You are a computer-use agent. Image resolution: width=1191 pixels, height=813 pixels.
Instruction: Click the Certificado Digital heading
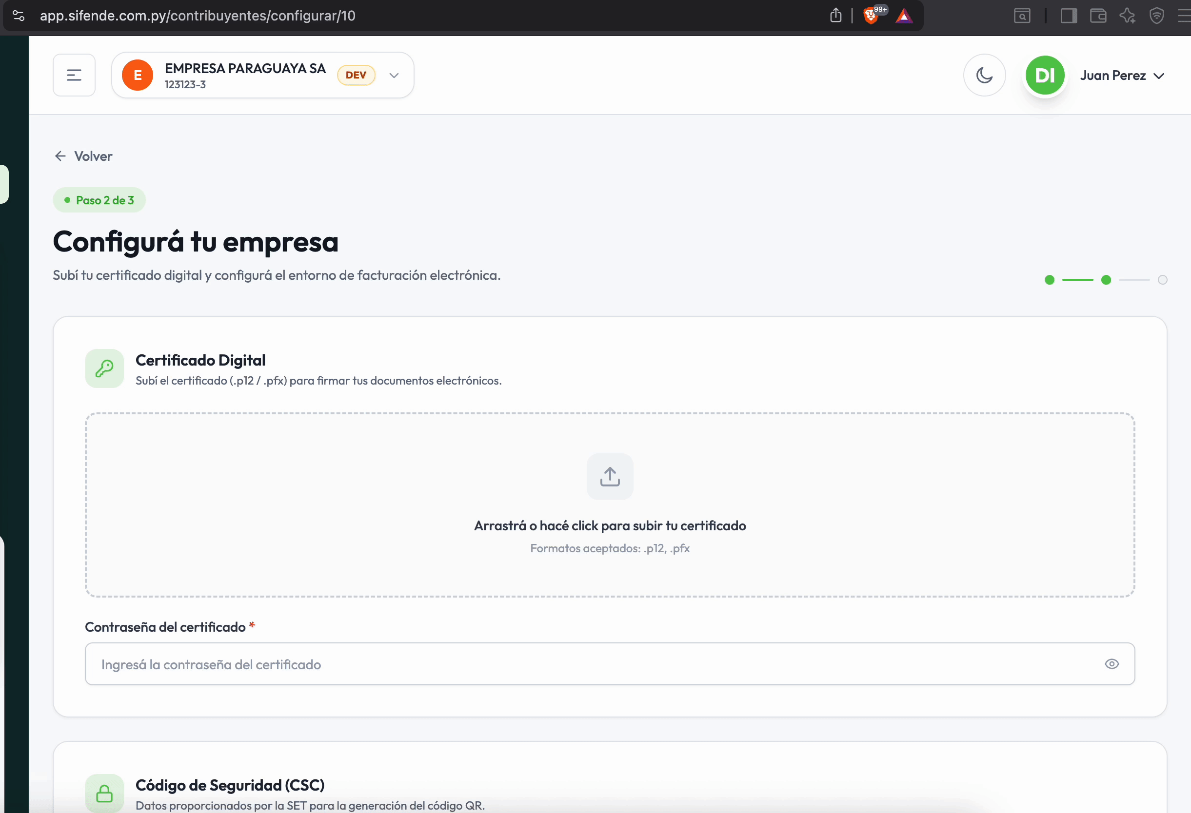coord(200,360)
